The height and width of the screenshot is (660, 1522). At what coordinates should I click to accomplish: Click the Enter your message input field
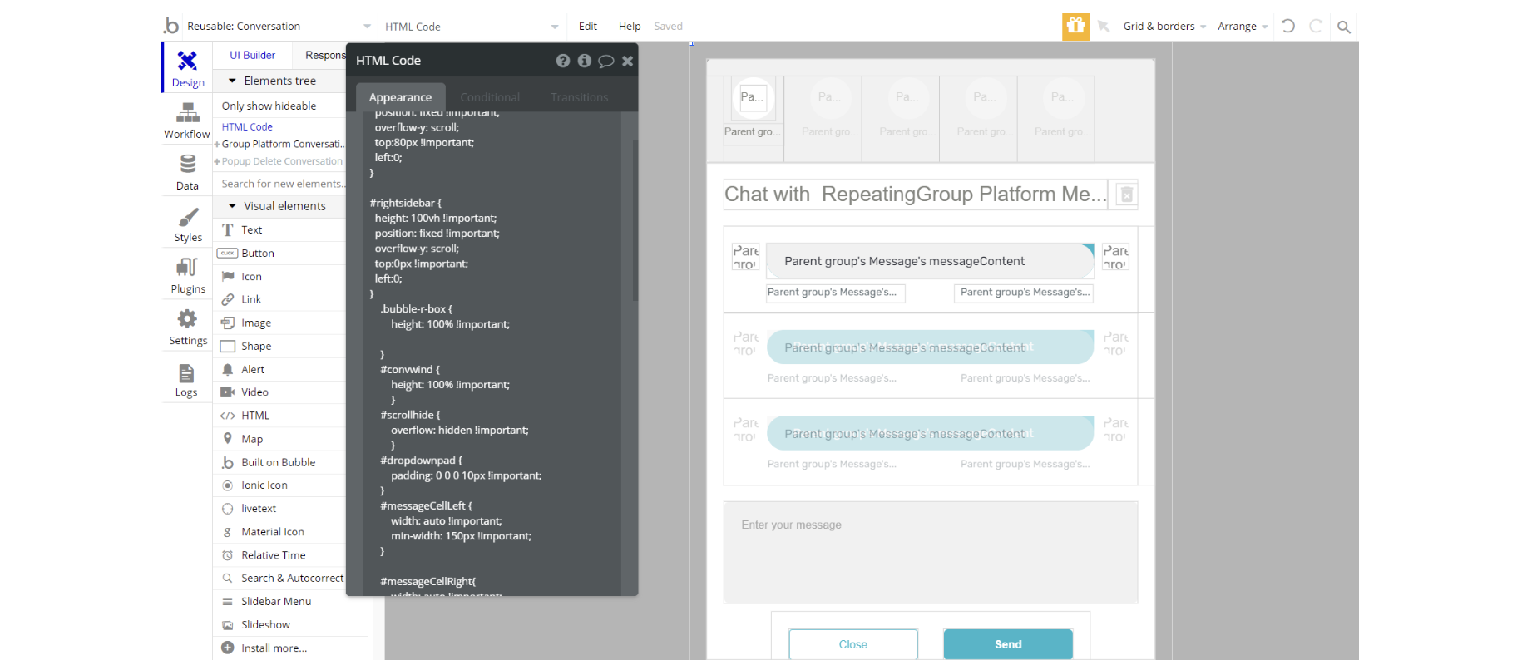coord(930,552)
